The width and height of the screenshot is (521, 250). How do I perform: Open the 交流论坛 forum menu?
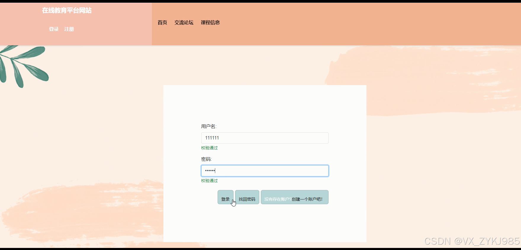pyautogui.click(x=184, y=22)
